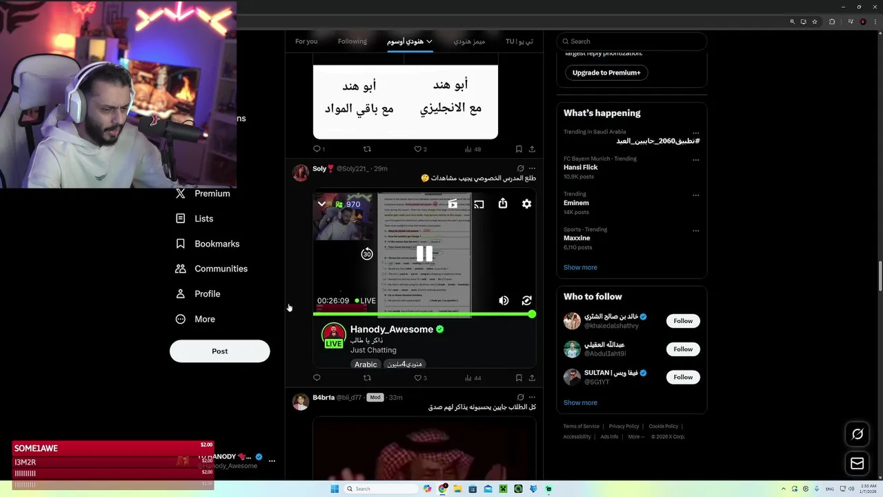Open Hanody_Awesome channel avatar with LIVE badge
The width and height of the screenshot is (883, 497).
(x=334, y=335)
